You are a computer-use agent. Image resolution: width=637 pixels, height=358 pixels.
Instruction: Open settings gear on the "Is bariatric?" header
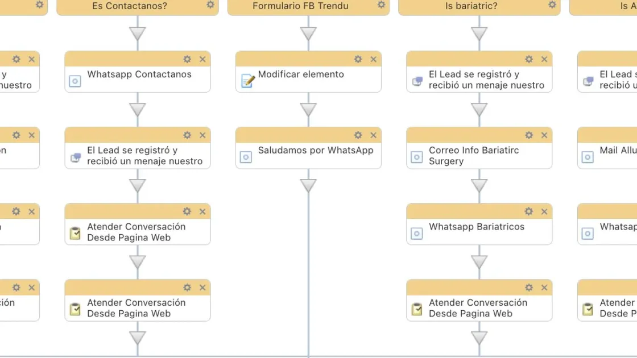552,5
